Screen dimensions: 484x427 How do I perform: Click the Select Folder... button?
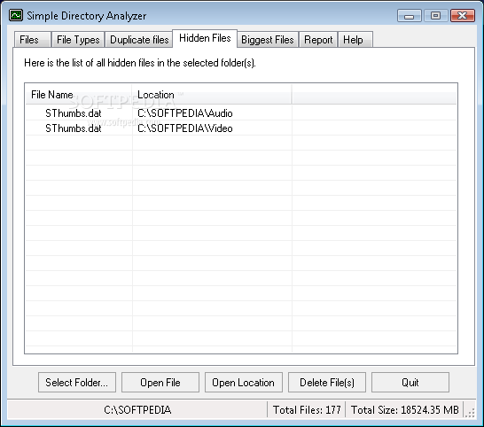coord(77,383)
